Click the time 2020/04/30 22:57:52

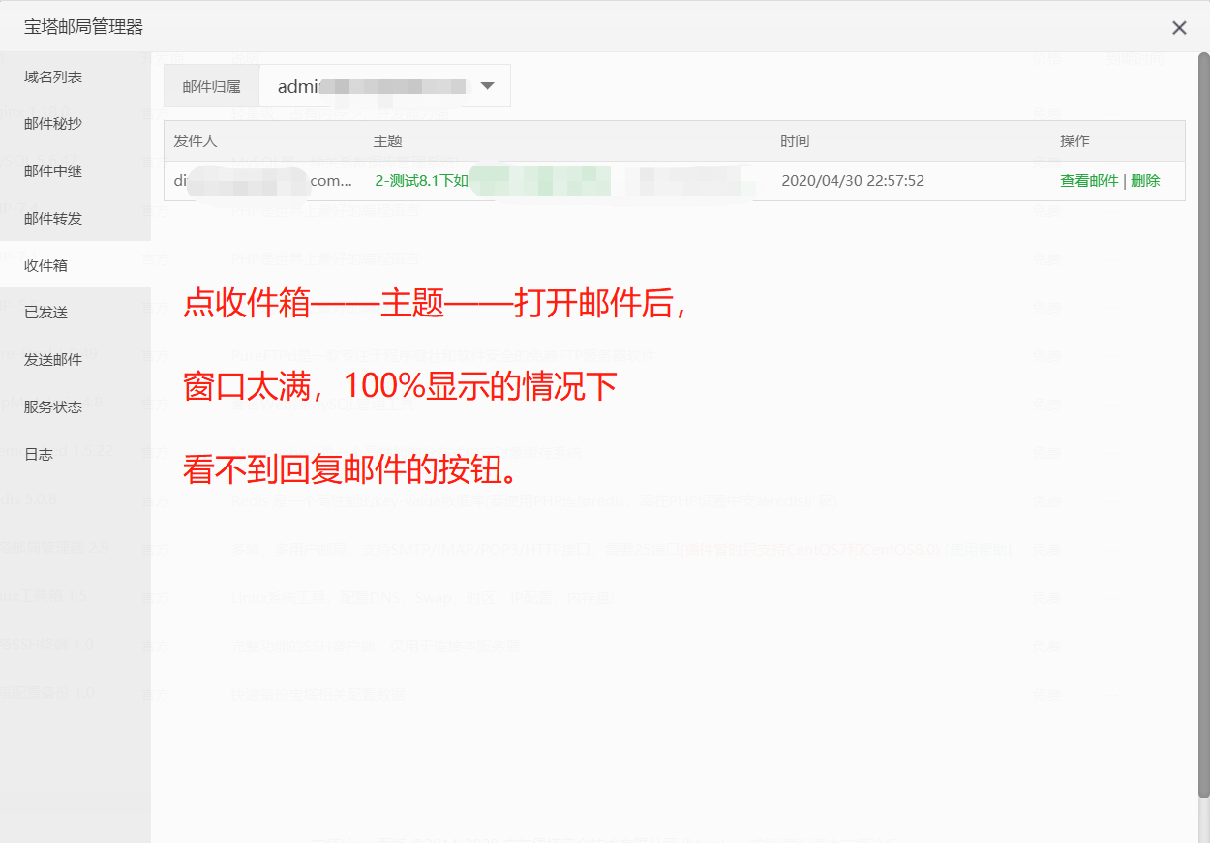pyautogui.click(x=853, y=181)
